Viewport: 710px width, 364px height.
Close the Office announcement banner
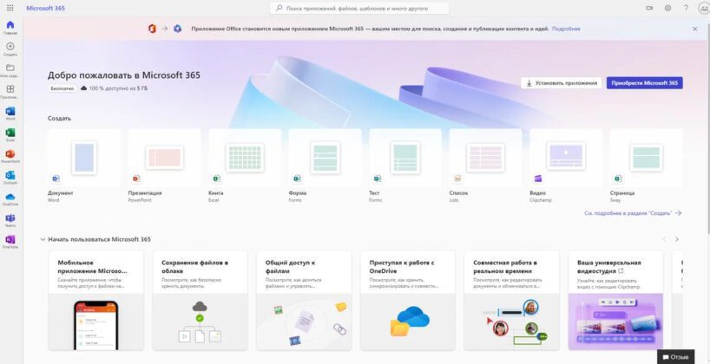(x=695, y=29)
